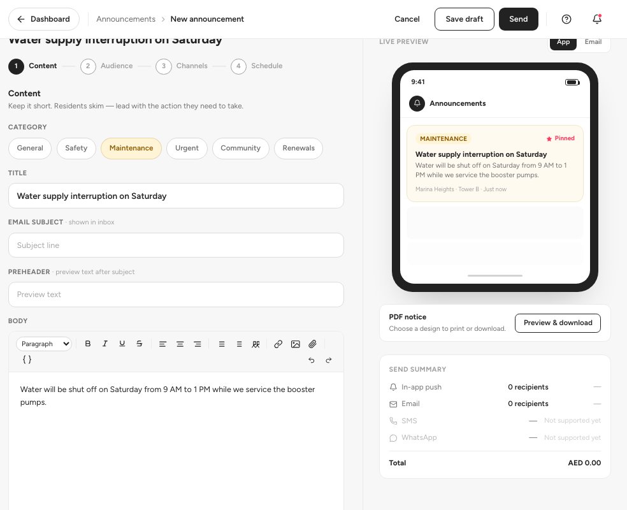Cancel the new announcement
Image resolution: width=627 pixels, height=510 pixels.
[407, 19]
